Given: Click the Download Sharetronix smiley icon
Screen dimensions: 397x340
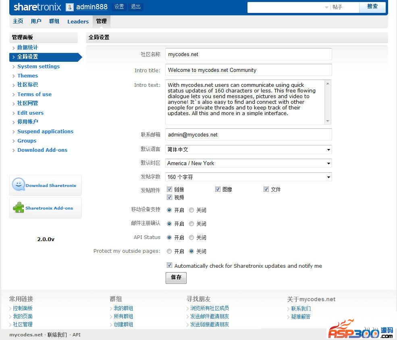Looking at the screenshot, I should pyautogui.click(x=18, y=185).
